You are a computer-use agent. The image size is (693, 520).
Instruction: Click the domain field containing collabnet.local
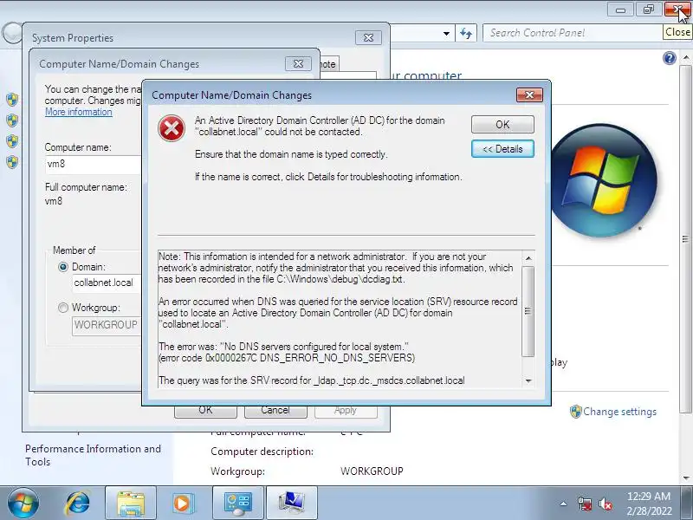click(107, 283)
